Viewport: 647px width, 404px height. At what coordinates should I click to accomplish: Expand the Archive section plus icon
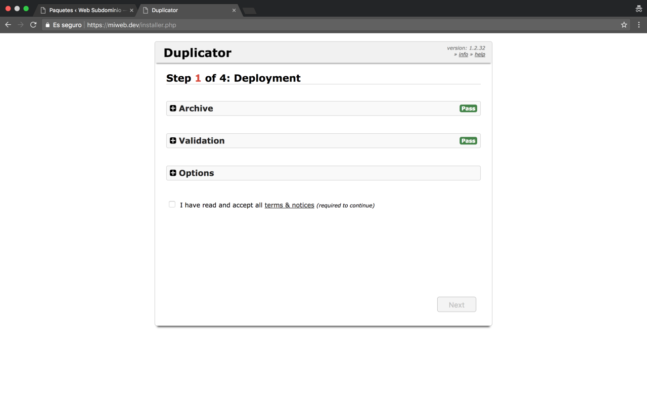(173, 109)
